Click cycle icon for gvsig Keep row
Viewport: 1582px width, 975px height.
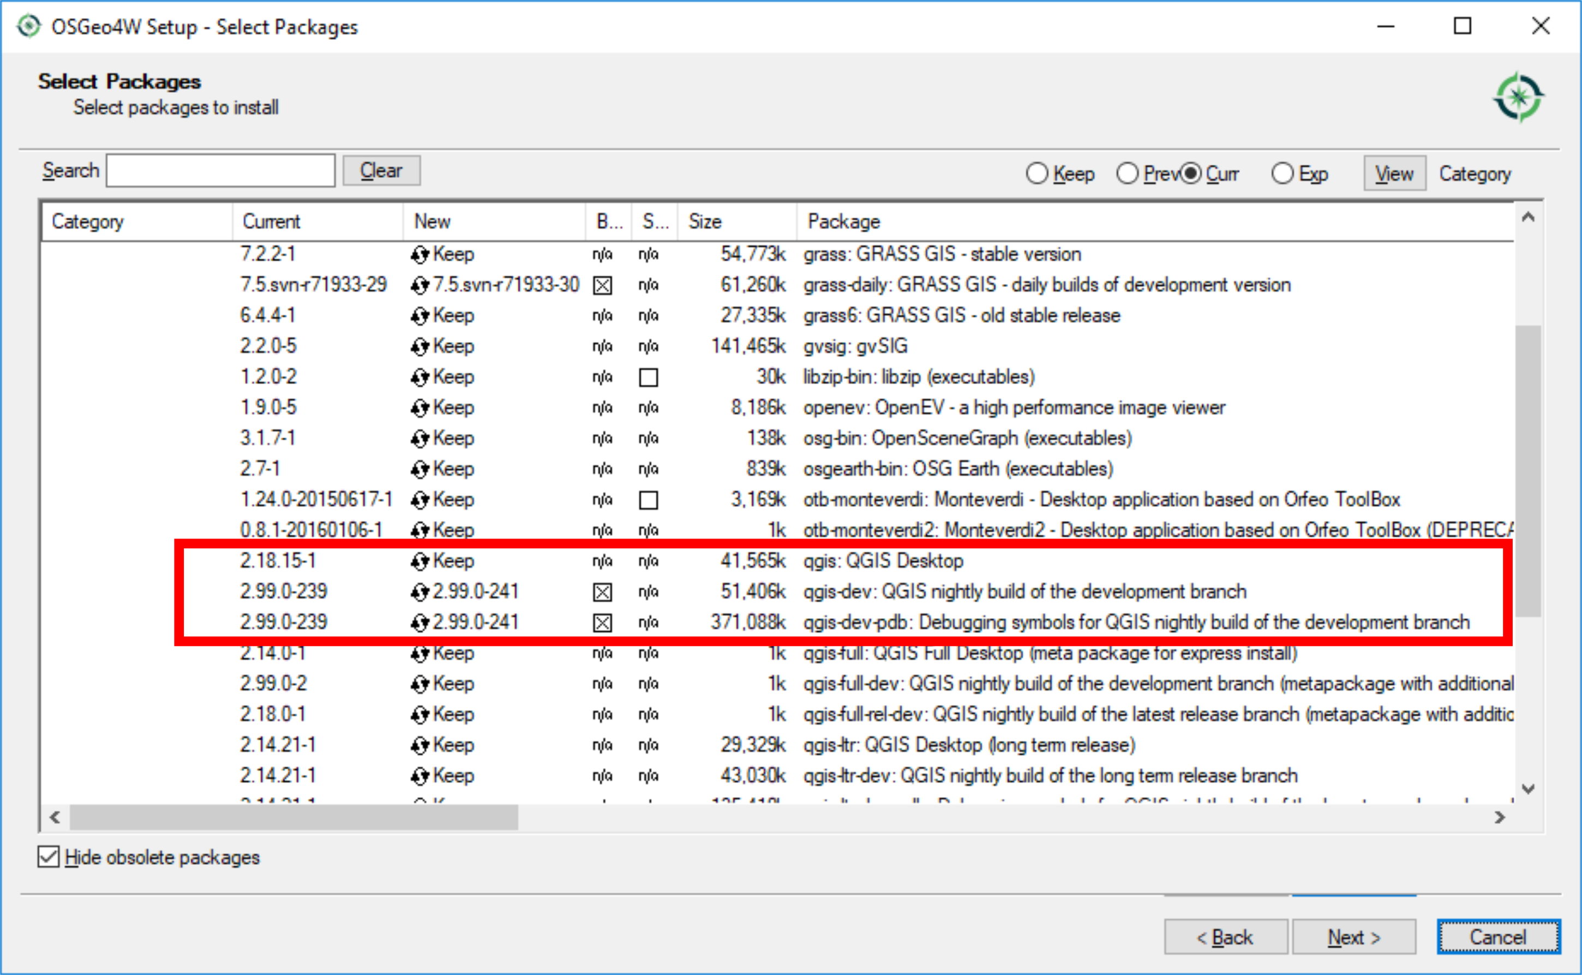coord(420,347)
